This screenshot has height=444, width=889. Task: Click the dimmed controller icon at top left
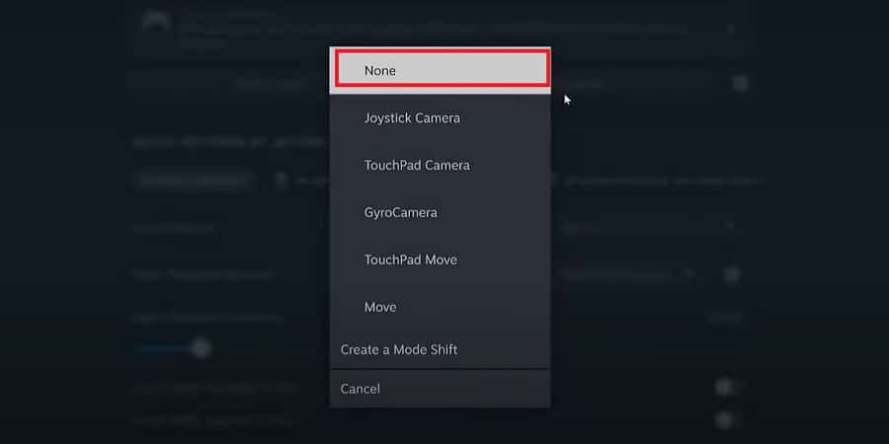pos(156,24)
